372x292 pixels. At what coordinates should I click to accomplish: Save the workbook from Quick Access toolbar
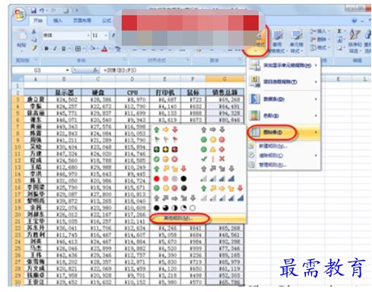click(33, 11)
